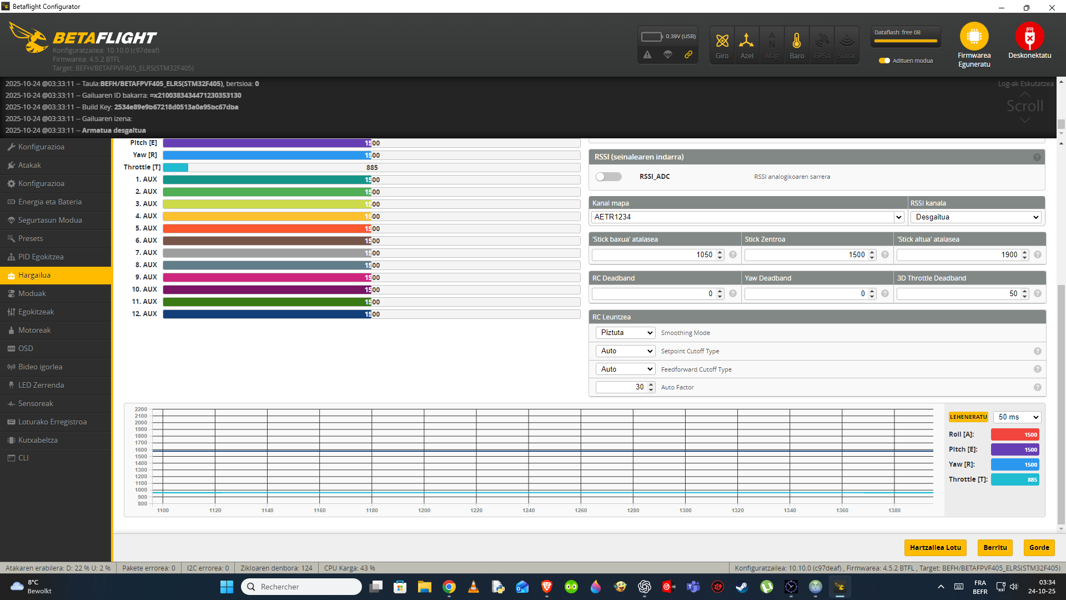Open the RSSI kanala Desgaitua dropdown

(976, 217)
